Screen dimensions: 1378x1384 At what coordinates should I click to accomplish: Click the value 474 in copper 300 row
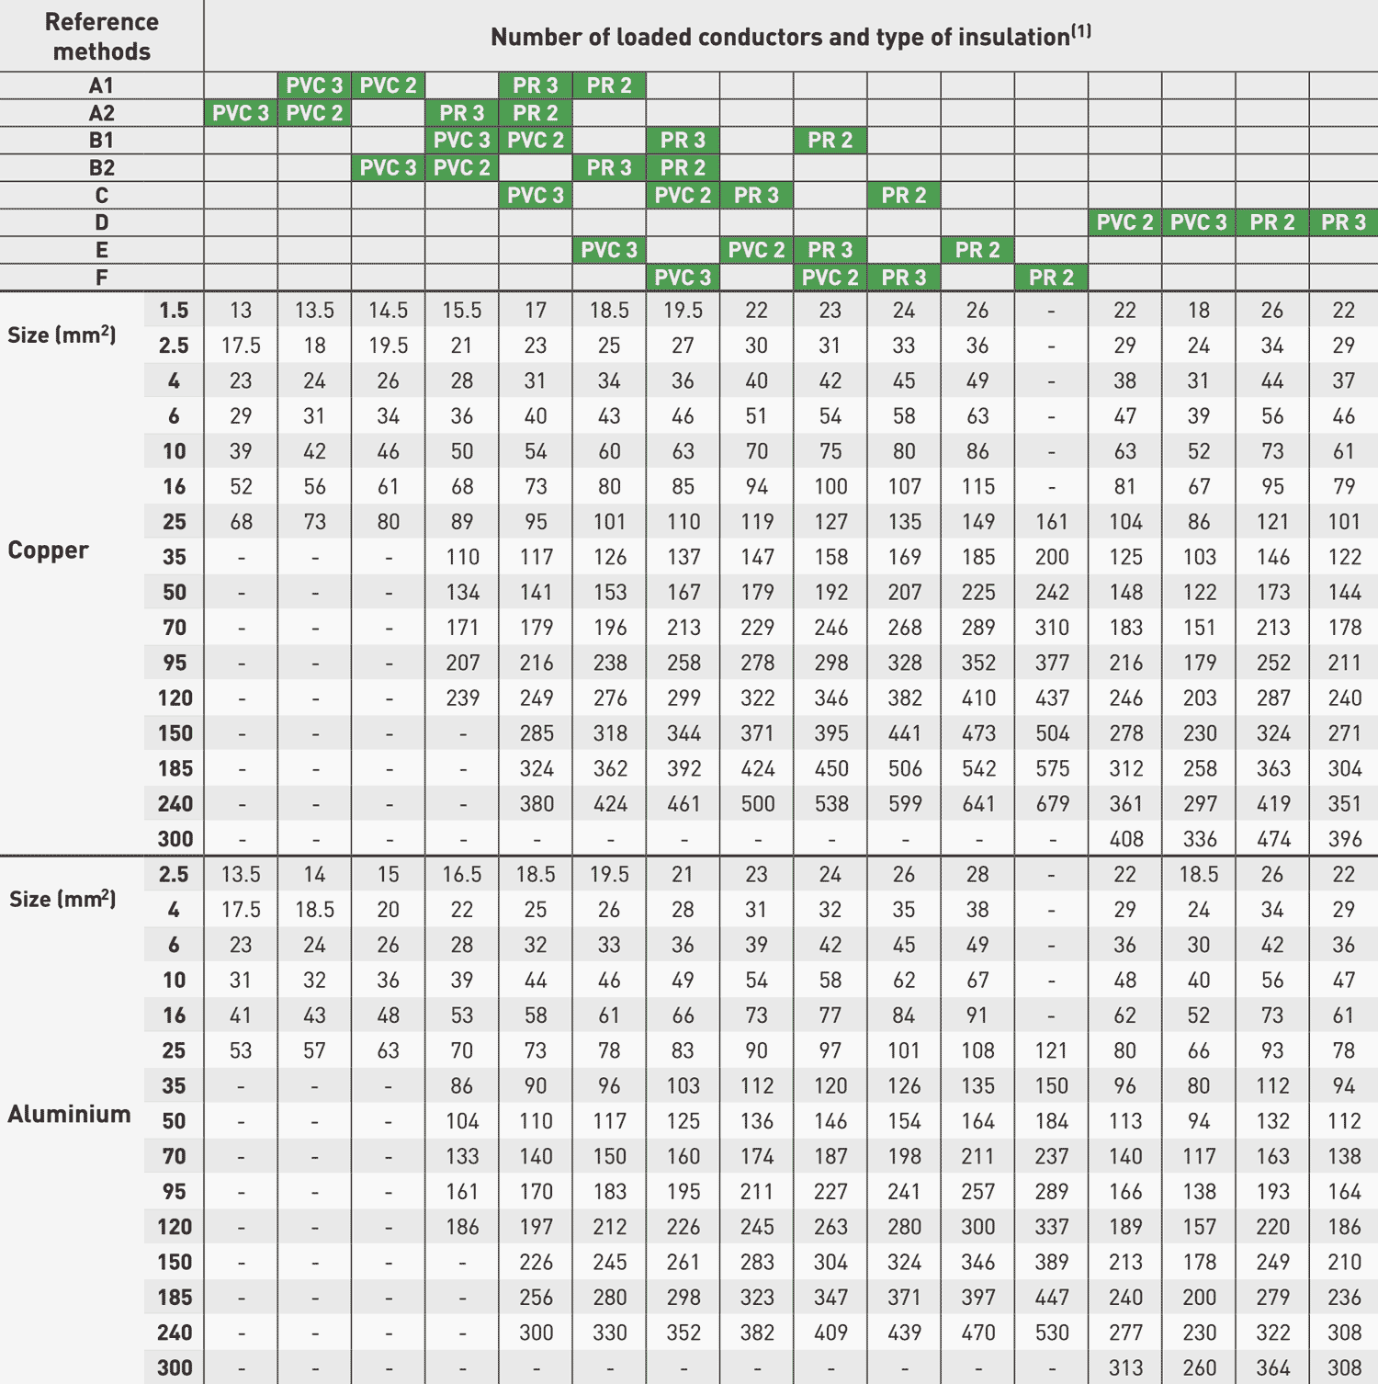(x=1273, y=839)
